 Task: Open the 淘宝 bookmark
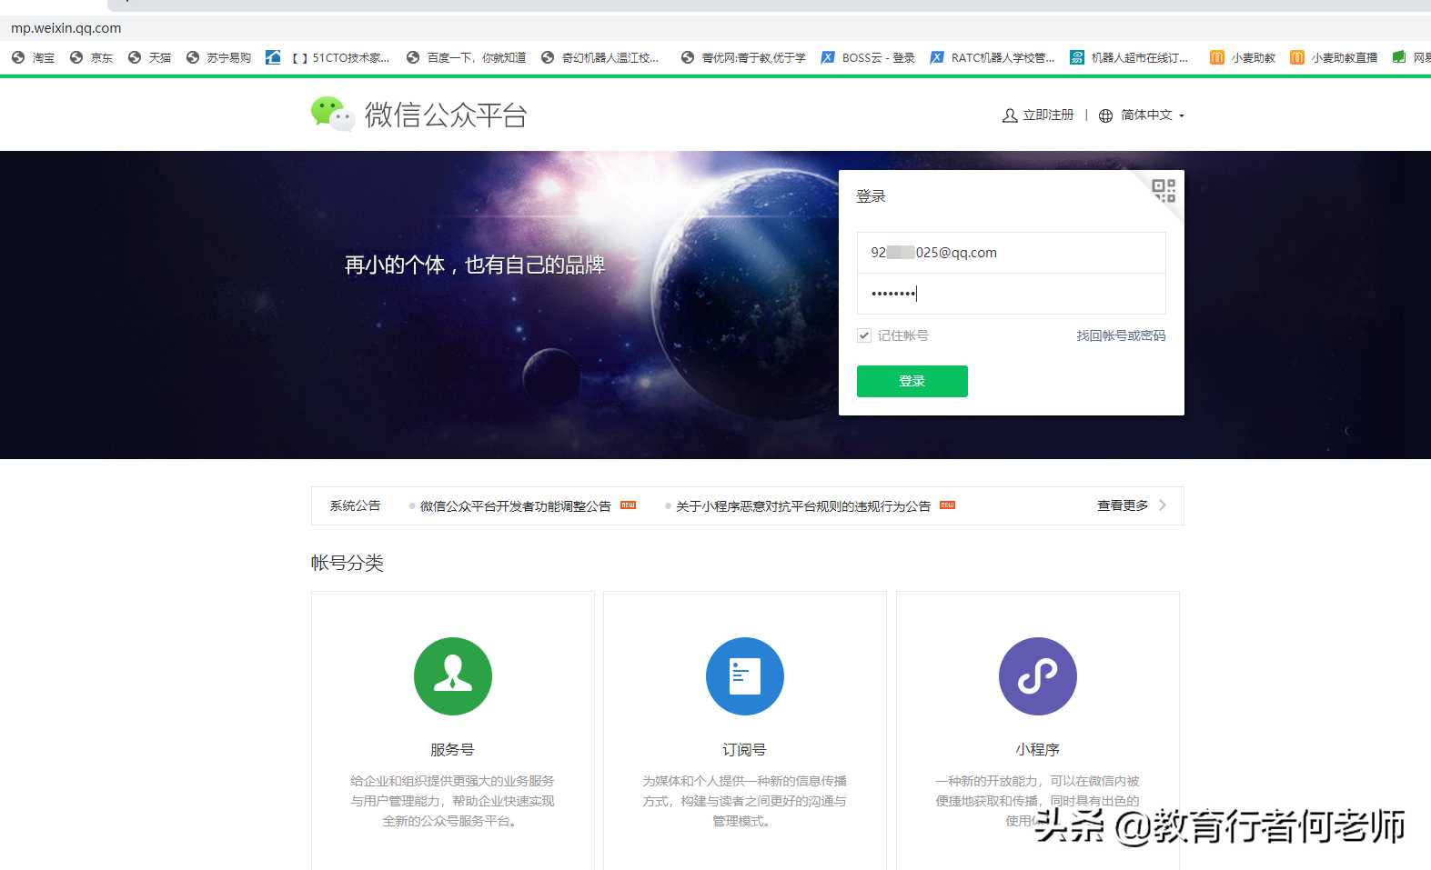(33, 57)
